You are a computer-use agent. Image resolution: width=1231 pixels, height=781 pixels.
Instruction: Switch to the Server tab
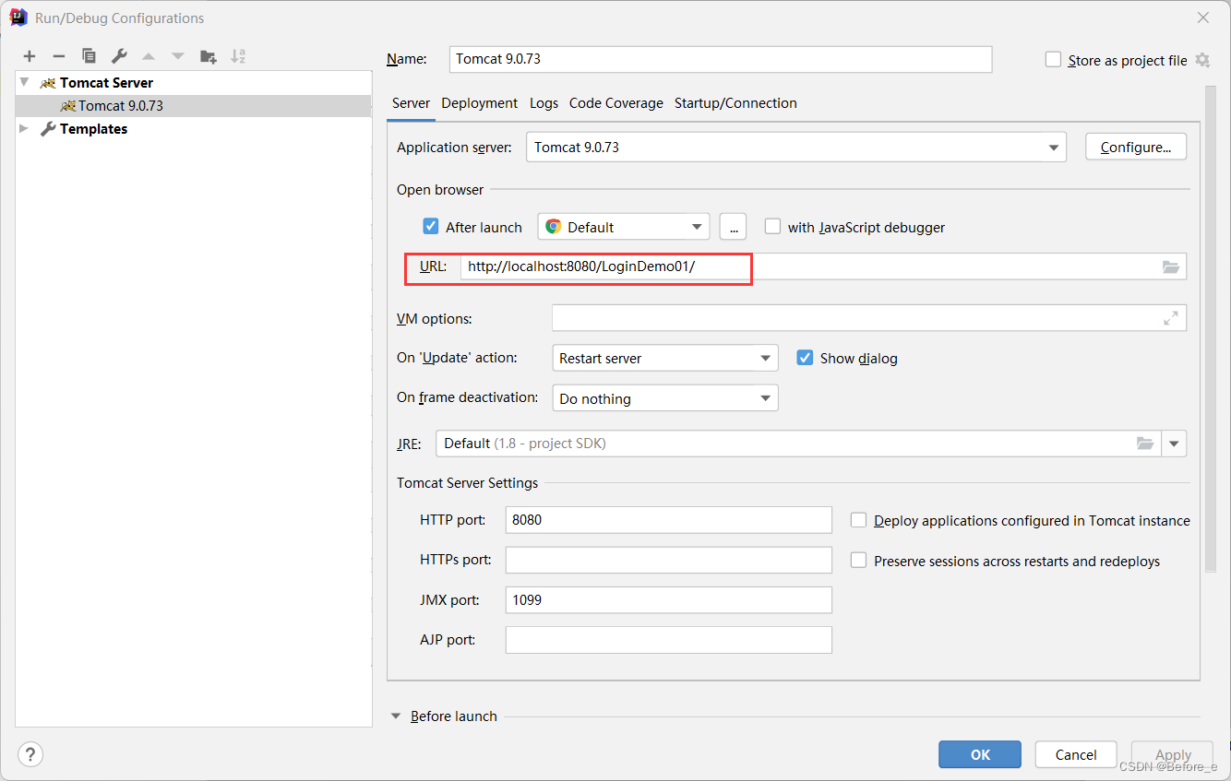[x=411, y=103]
